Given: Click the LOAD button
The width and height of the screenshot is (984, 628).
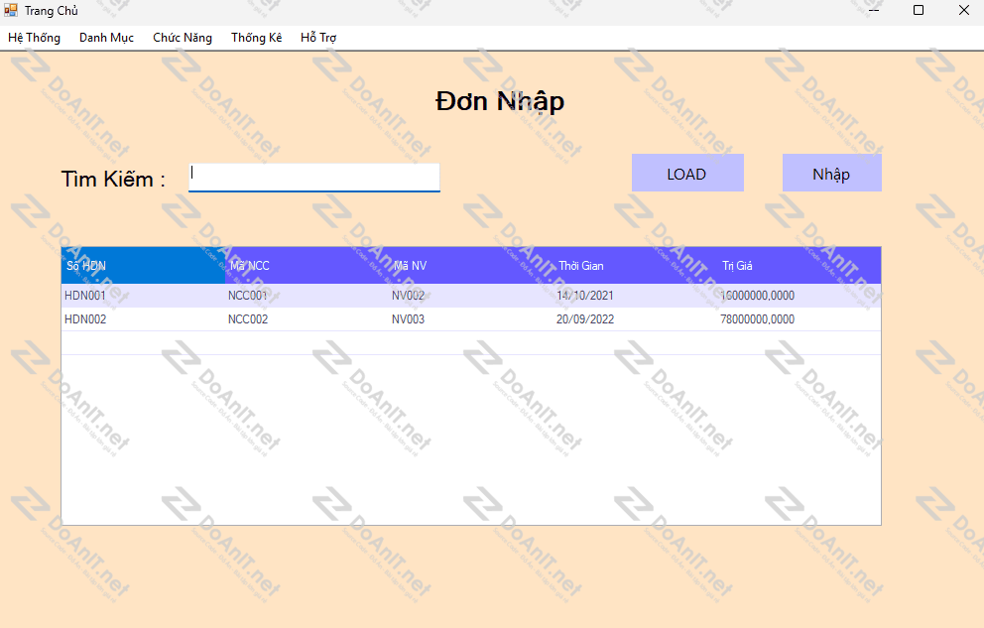Looking at the screenshot, I should click(687, 174).
